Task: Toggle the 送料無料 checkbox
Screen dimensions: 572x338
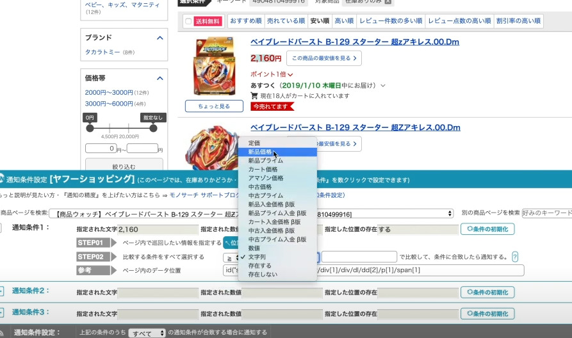Action: tap(188, 22)
